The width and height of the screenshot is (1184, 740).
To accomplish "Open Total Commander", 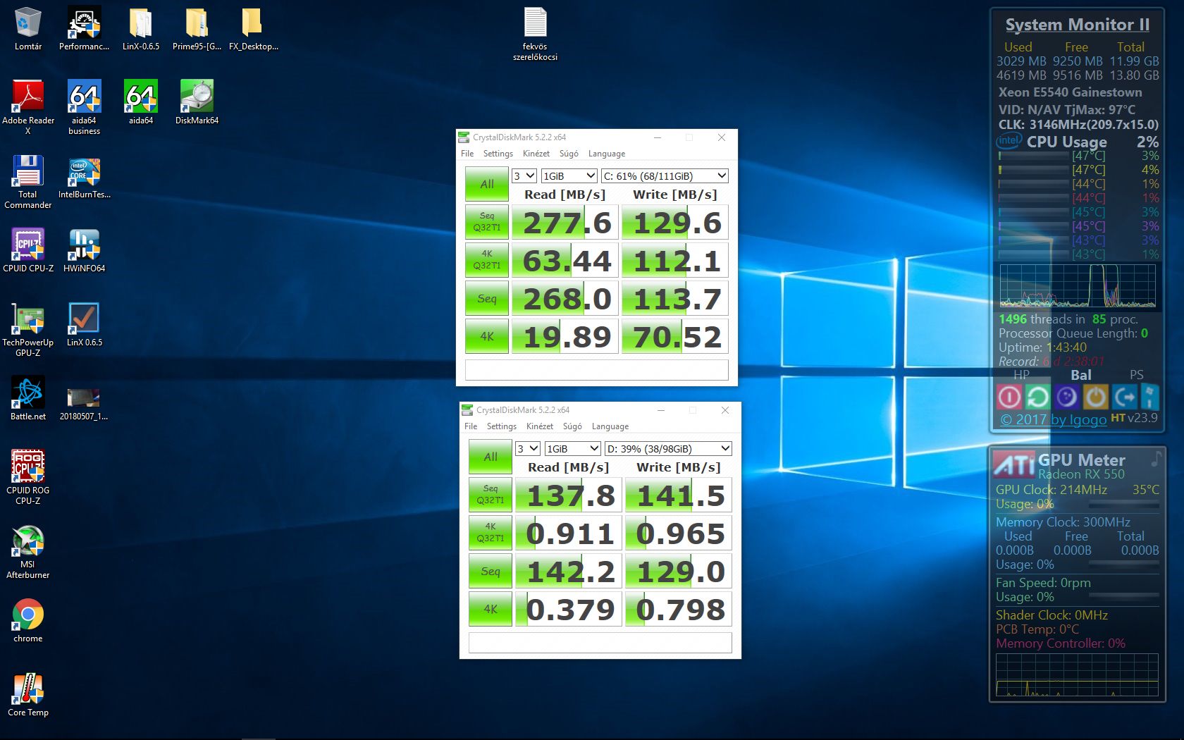I will point(28,182).
